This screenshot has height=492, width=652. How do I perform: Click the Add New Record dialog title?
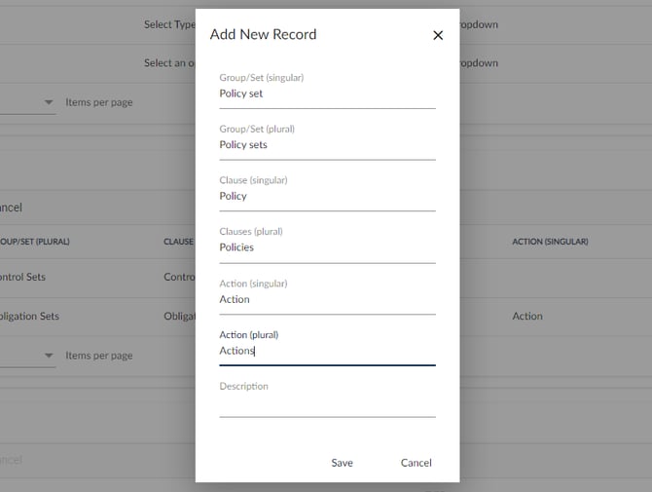pyautogui.click(x=263, y=34)
